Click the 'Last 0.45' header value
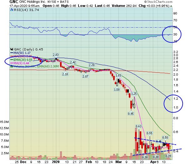Screen dimensions: 191x164 (102, 6)
